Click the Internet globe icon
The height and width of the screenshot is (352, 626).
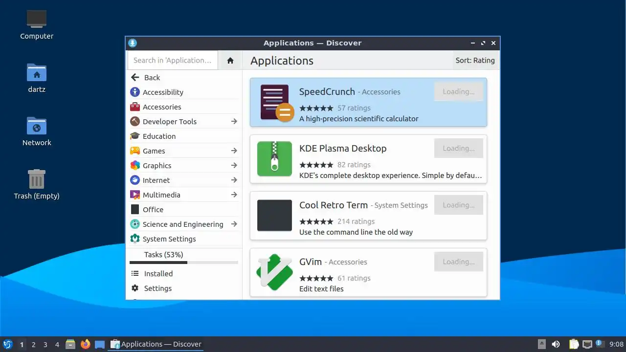(135, 180)
